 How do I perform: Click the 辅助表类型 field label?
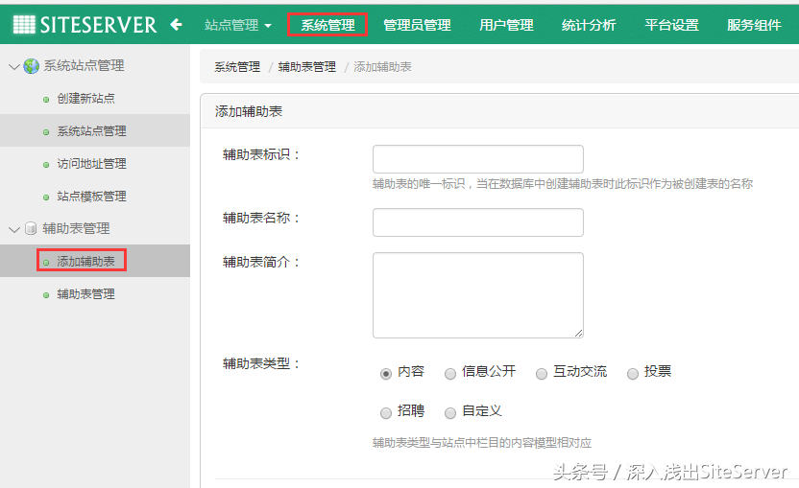tap(261, 363)
